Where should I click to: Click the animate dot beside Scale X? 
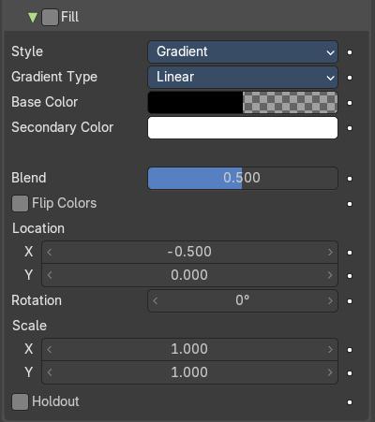point(350,350)
